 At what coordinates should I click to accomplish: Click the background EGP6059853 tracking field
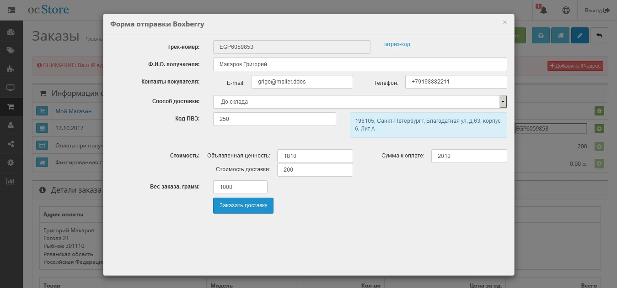[550, 129]
